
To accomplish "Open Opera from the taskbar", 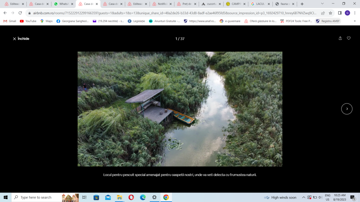I will (131, 197).
